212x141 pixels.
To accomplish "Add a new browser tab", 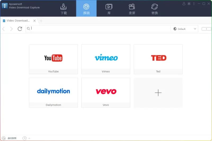I will [41, 21].
